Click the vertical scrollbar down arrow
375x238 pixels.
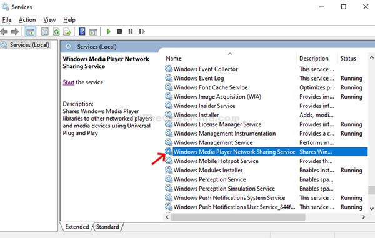[x=372, y=209]
